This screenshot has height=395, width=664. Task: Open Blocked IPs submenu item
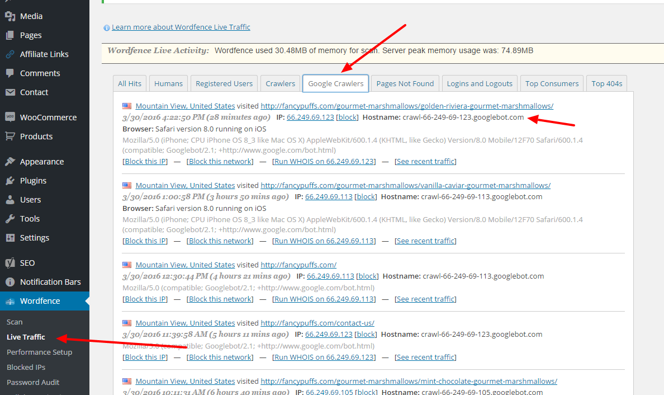tap(26, 367)
